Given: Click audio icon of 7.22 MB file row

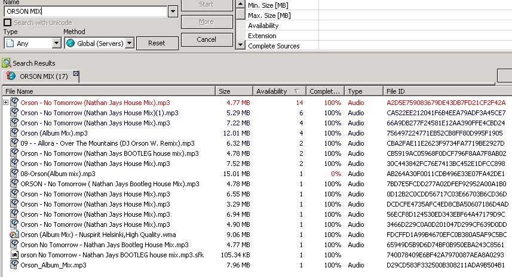Looking at the screenshot, I should [x=14, y=122].
